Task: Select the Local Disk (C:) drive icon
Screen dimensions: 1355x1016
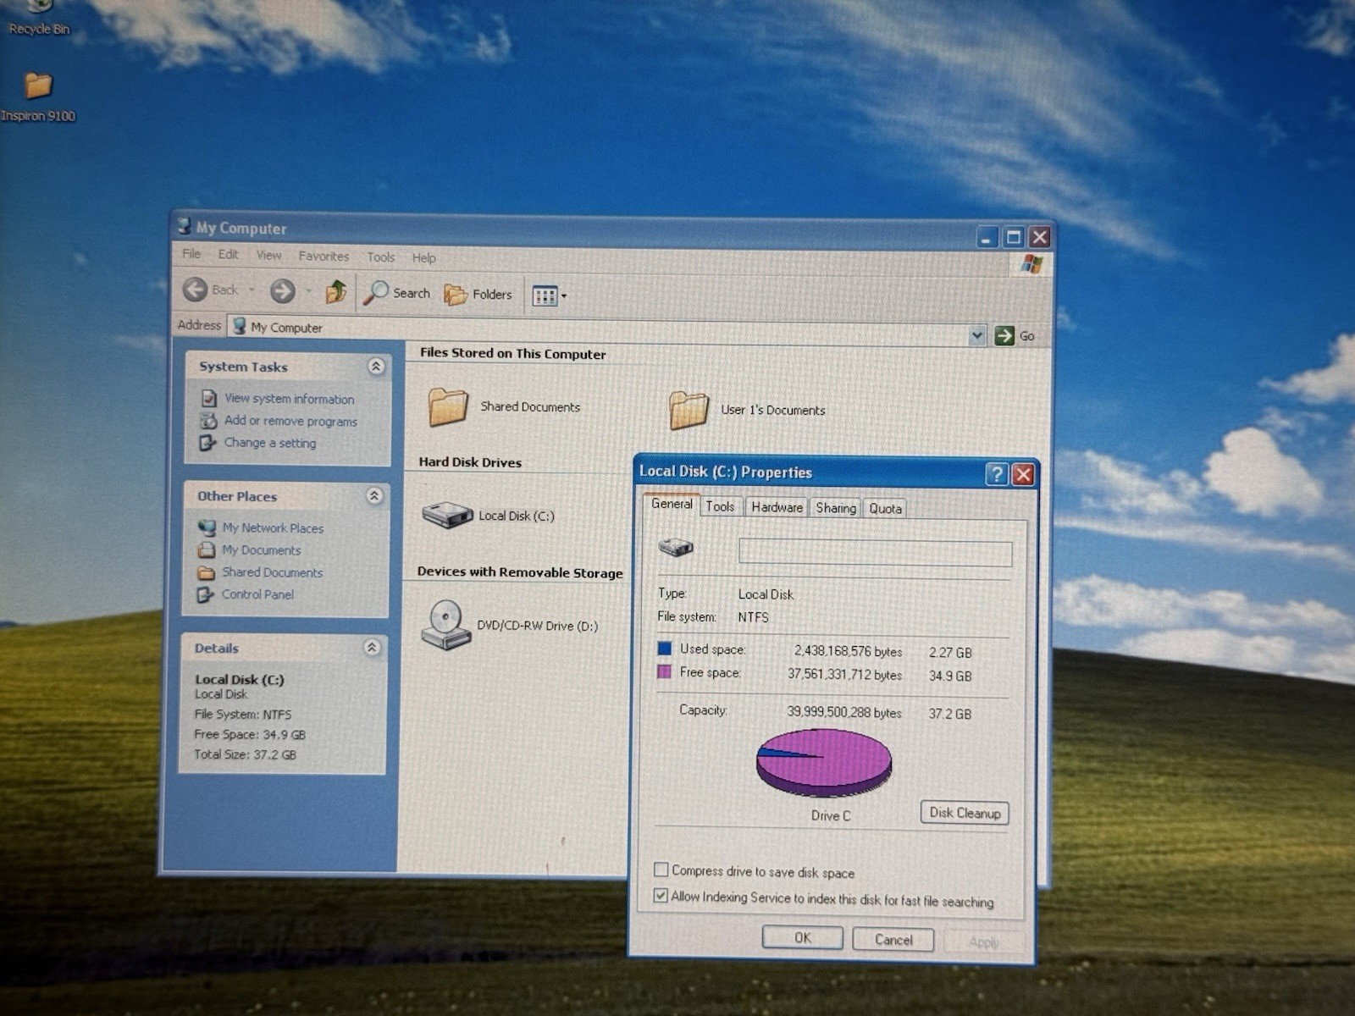Action: (447, 514)
